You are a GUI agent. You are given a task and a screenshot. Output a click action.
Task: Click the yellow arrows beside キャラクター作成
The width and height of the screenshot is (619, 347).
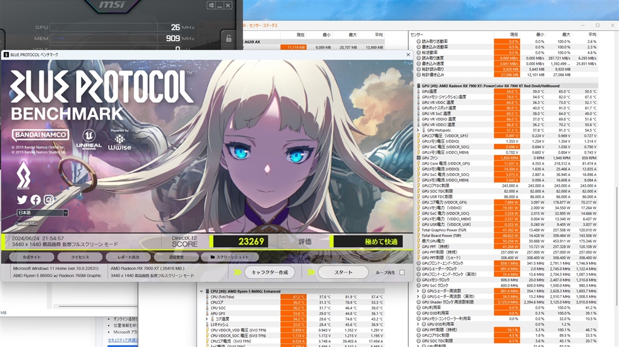(x=237, y=273)
